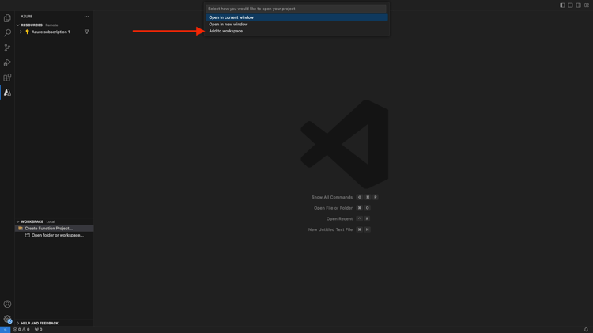Viewport: 593px width, 333px height.
Task: Click the remote window indicator in status bar
Action: [5, 330]
